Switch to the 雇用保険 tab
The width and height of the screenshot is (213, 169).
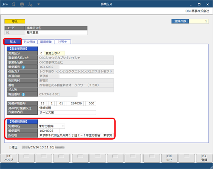coord(46,42)
